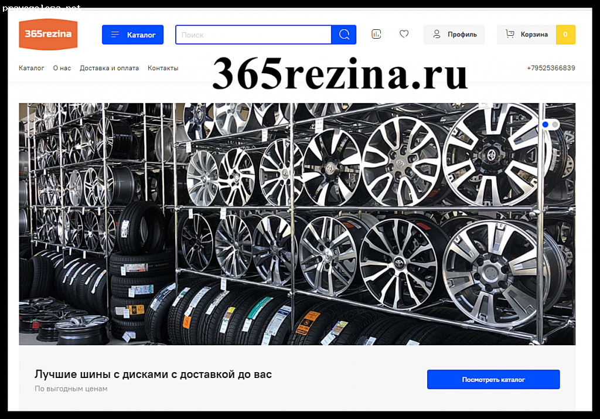The image size is (600, 419).
Task: Click the hamburger icon in Каталог button
Action: [x=115, y=35]
